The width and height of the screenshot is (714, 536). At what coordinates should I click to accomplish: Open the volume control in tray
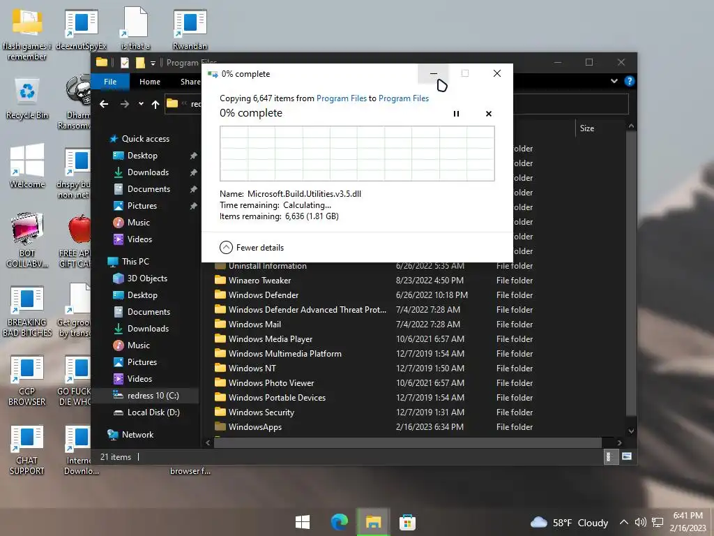tap(641, 522)
